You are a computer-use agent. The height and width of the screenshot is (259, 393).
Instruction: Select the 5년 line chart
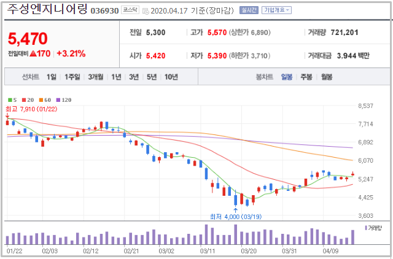click(152, 77)
